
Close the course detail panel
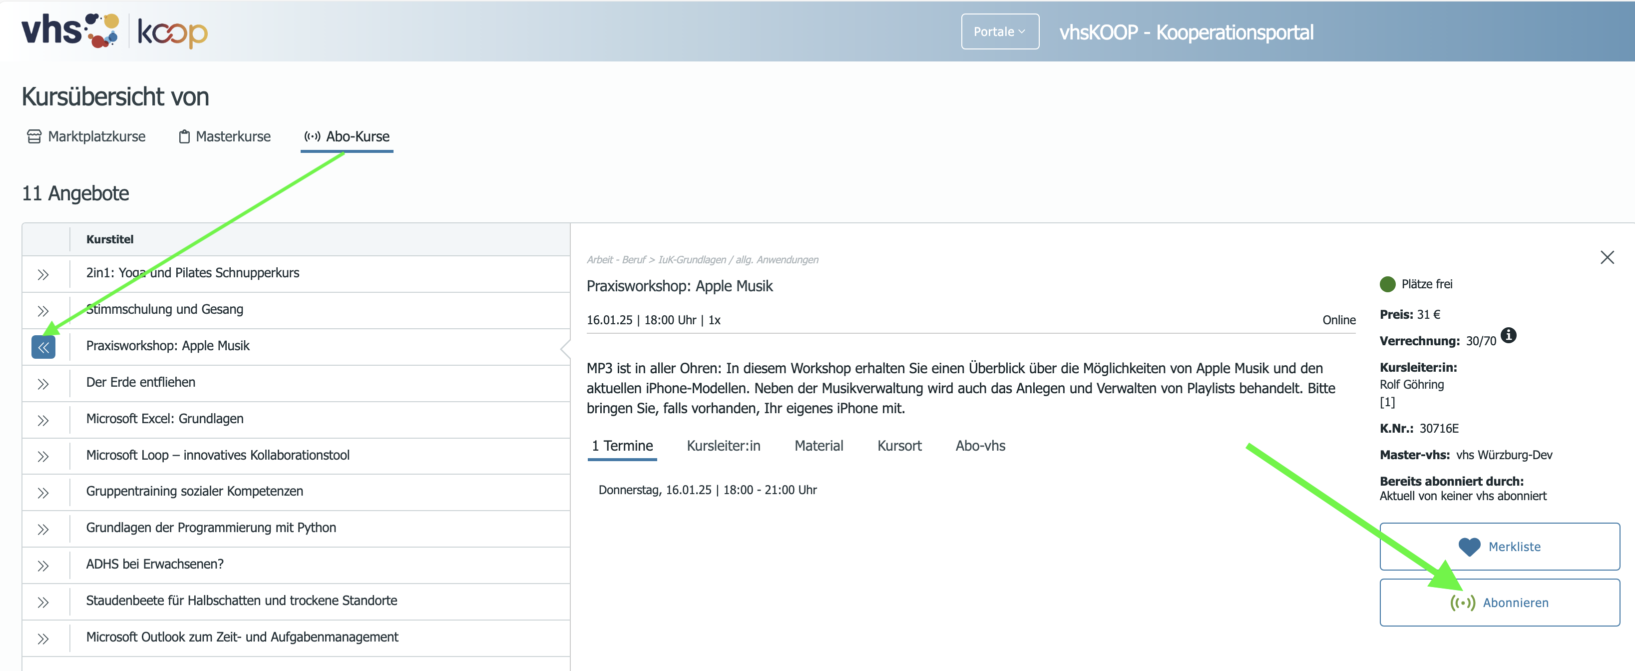(x=1607, y=257)
